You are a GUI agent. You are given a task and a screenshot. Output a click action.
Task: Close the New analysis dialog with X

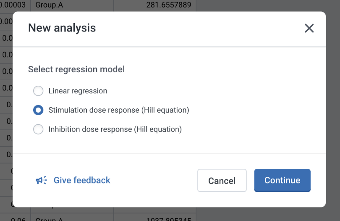click(309, 28)
